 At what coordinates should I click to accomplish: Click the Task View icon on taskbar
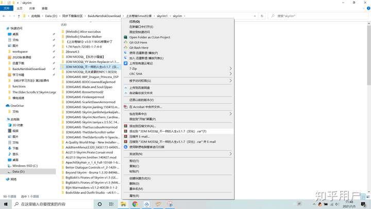pos(111,204)
